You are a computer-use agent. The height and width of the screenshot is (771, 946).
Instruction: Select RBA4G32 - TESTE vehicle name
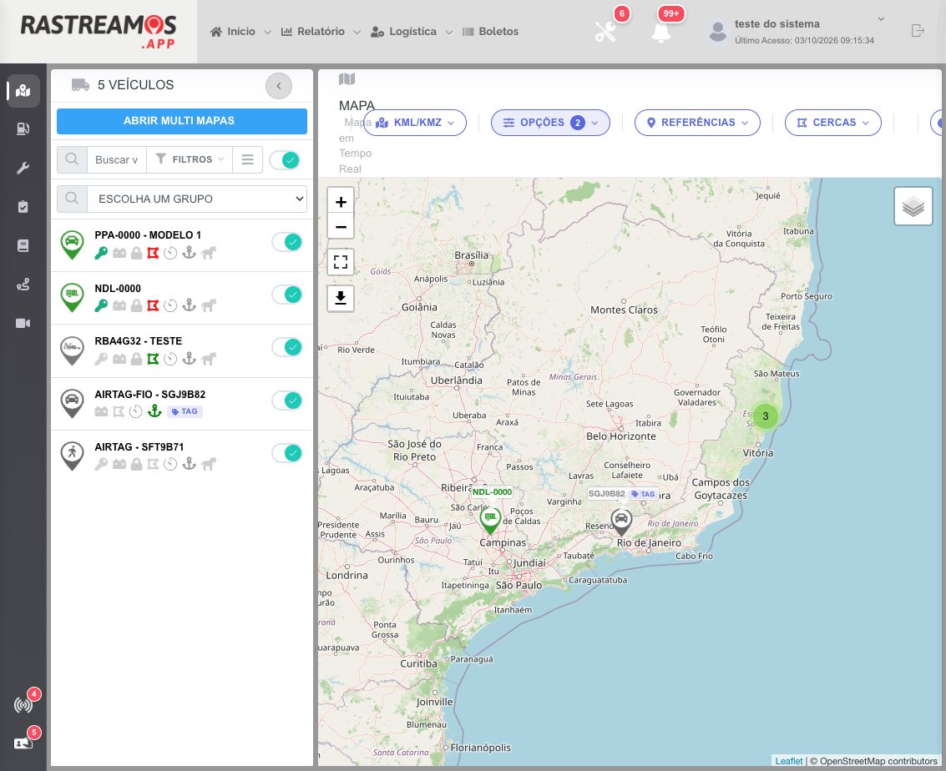point(138,340)
